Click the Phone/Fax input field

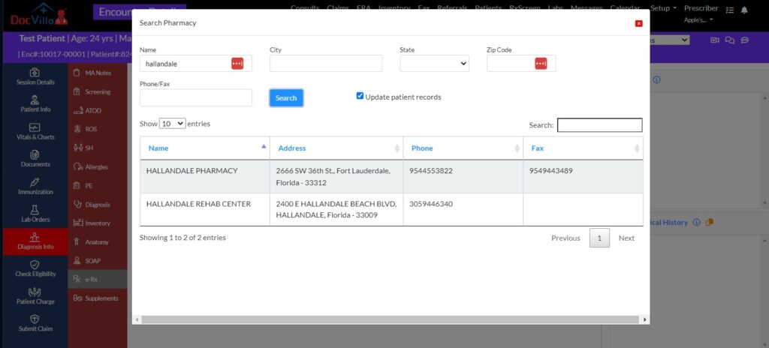tap(196, 97)
